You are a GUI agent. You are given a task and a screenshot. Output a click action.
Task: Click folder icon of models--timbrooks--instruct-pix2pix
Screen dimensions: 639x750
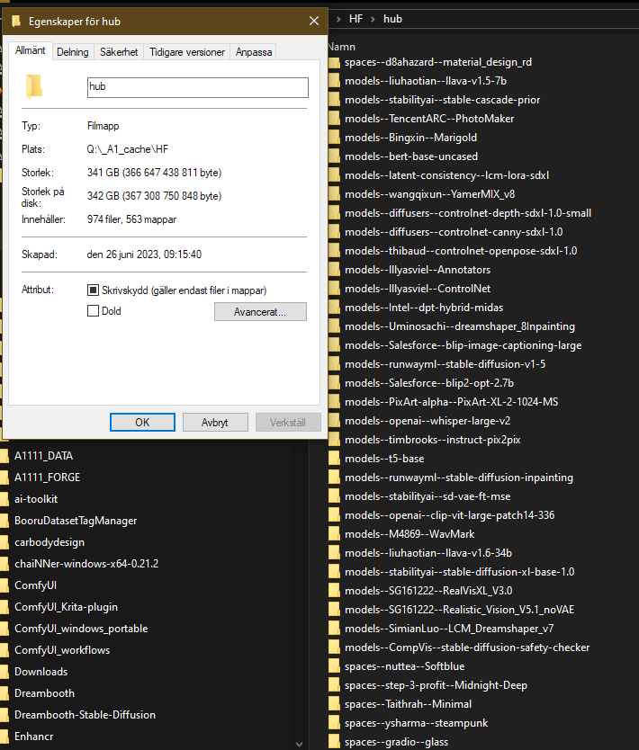[x=334, y=440]
